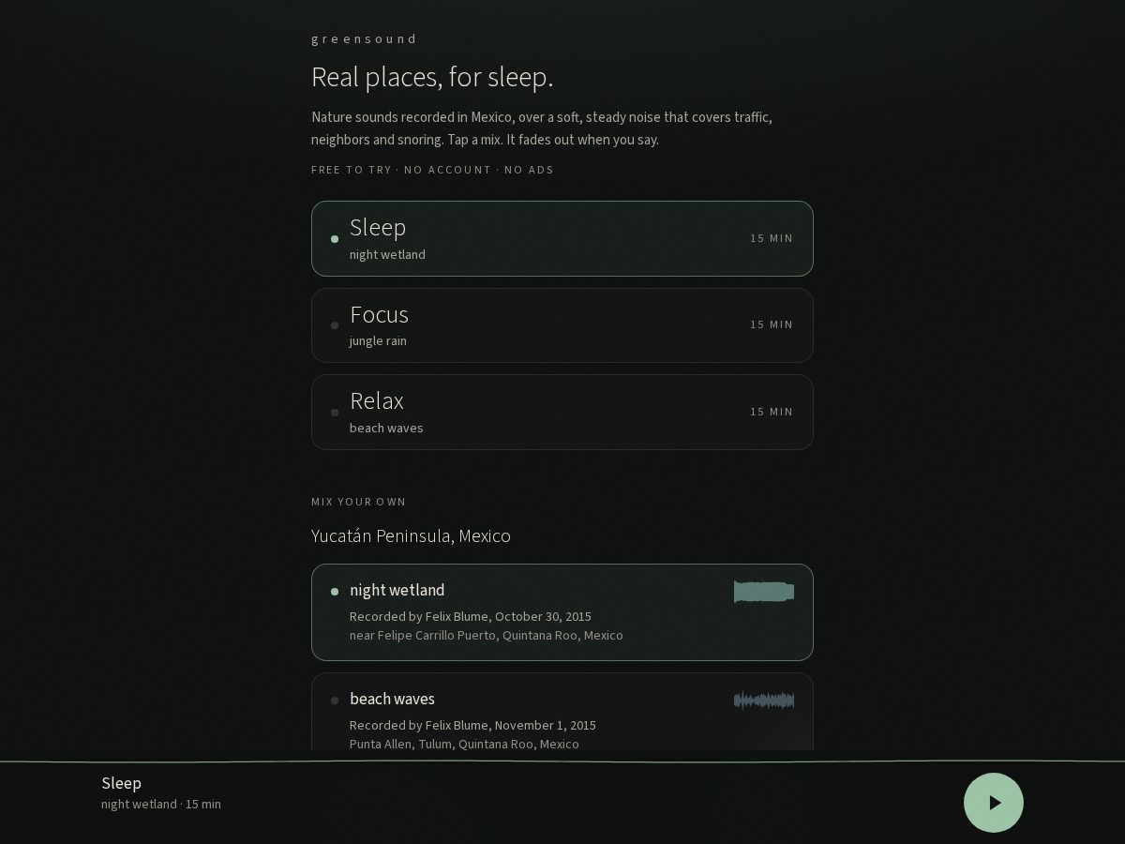This screenshot has height=844, width=1125.
Task: Toggle the night wetland sound dot
Action: pos(335,592)
